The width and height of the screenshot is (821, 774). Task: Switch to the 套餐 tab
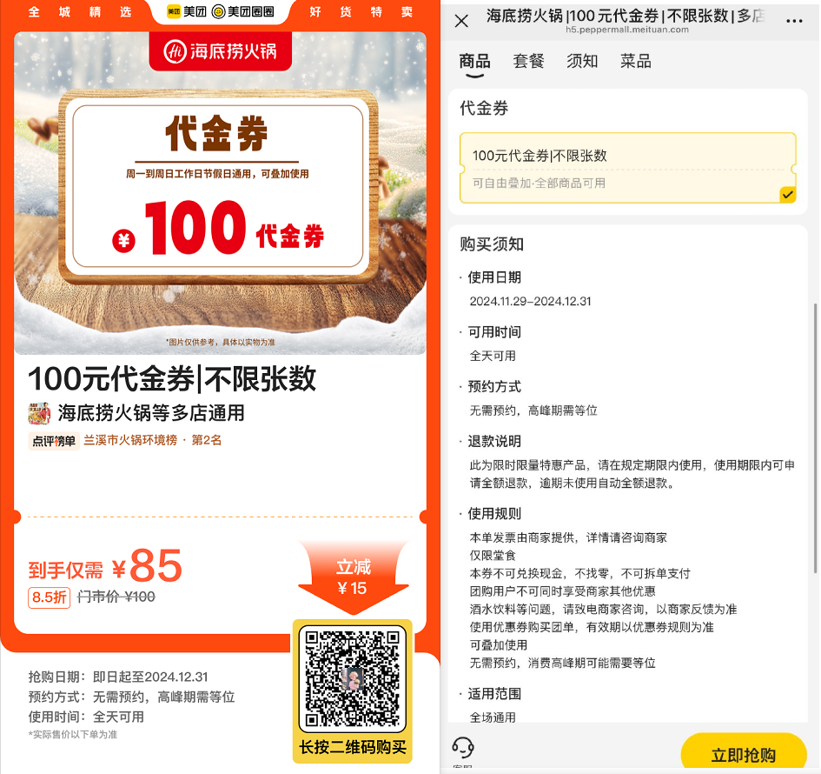[x=528, y=62]
